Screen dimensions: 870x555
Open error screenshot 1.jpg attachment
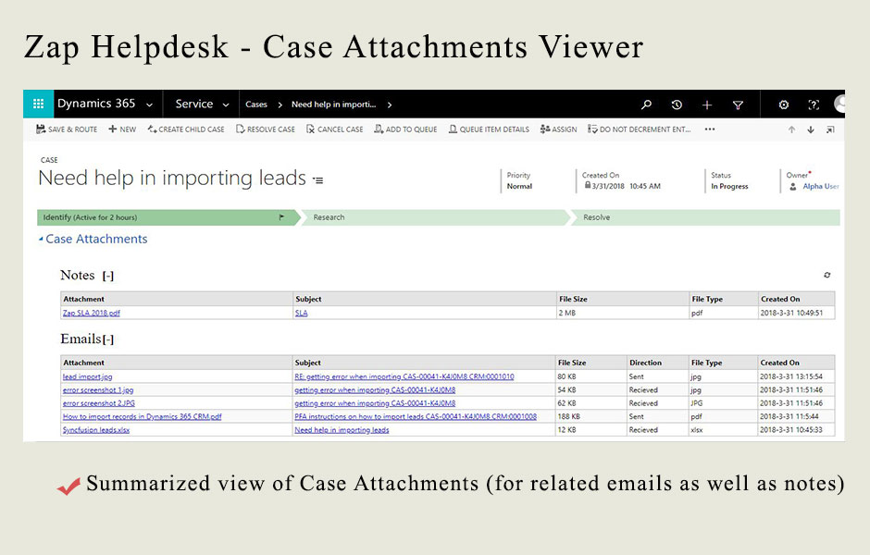click(98, 389)
